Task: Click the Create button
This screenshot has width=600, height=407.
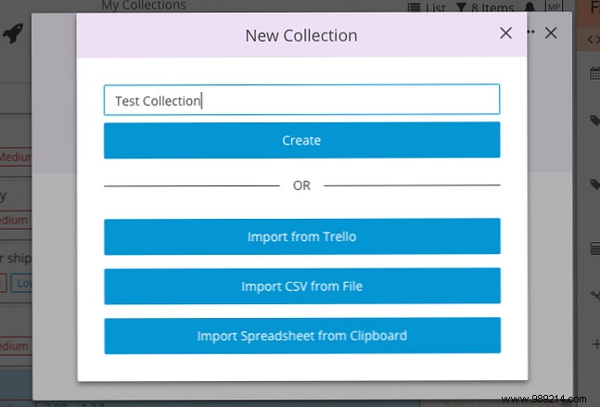Action: click(301, 140)
